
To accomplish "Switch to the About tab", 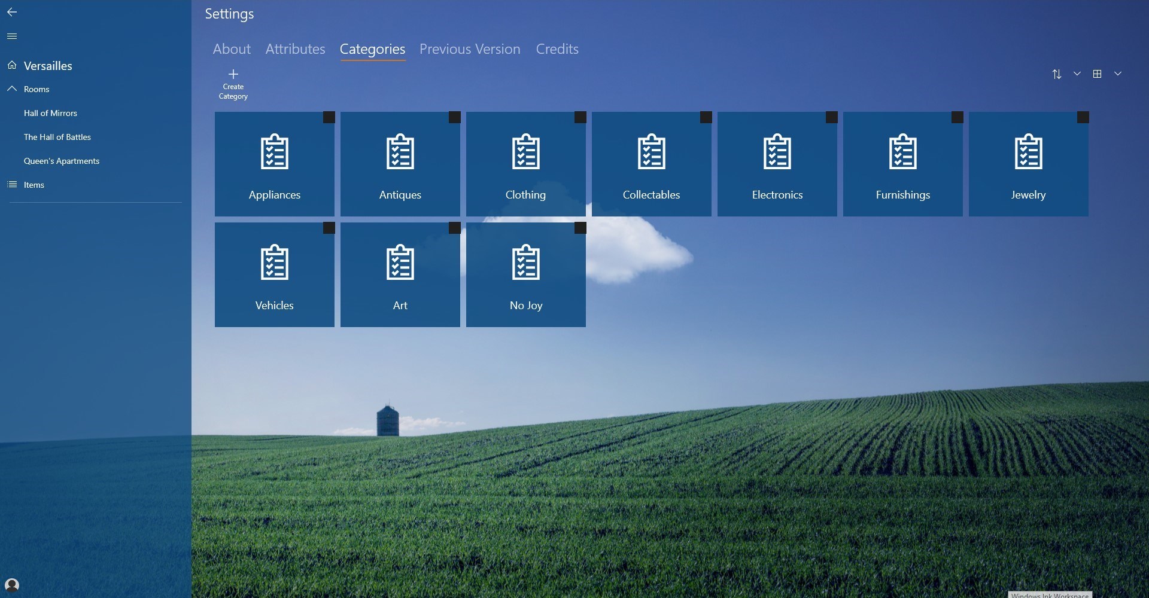I will click(x=232, y=49).
